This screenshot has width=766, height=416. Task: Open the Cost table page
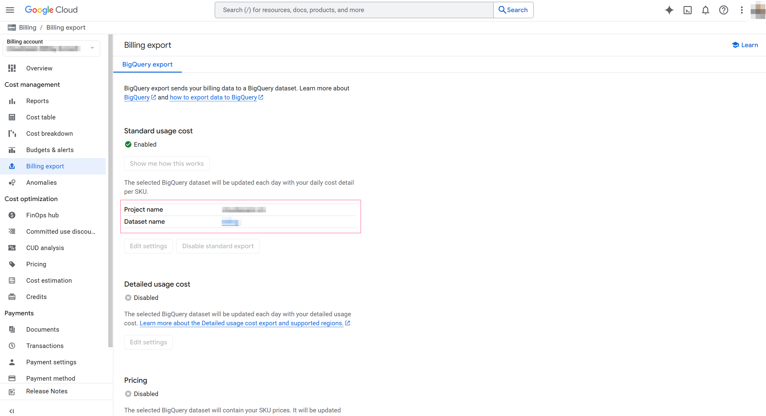point(41,117)
